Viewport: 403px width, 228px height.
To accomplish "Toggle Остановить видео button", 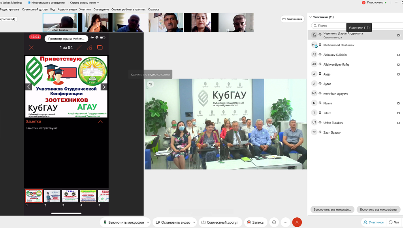I will click(173, 222).
